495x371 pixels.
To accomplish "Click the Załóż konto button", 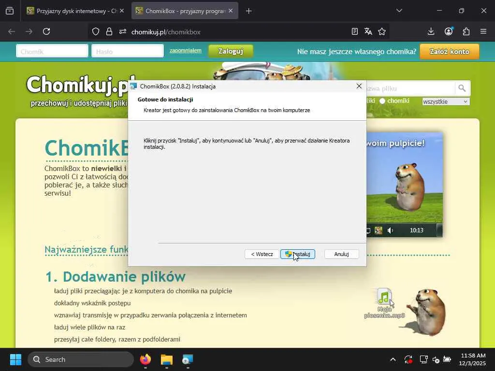I will (450, 51).
